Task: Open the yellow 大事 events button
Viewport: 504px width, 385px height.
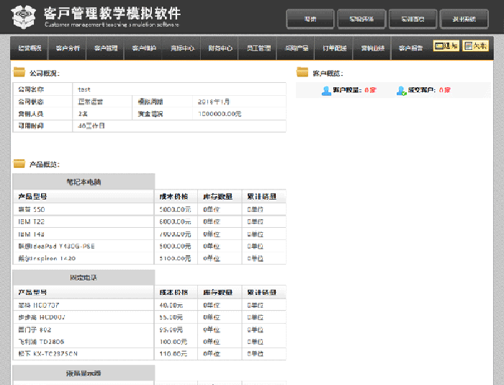Action: pos(475,46)
